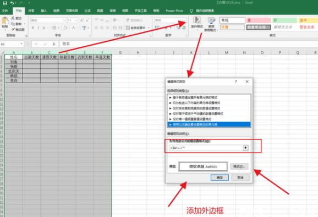The width and height of the screenshot is (318, 217).
Task: Click the Format Painter brush icon
Action: pyautogui.click(x=13, y=29)
